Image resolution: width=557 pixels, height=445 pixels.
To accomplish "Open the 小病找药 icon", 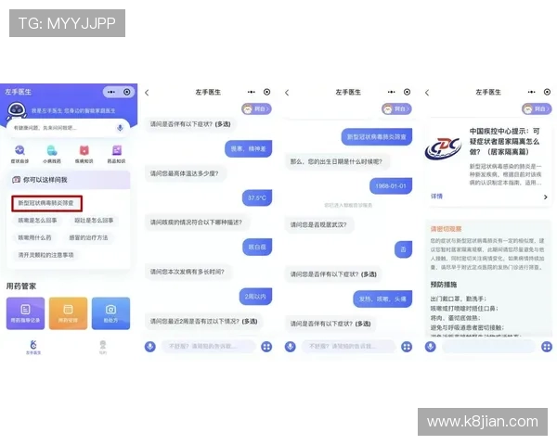I will (x=52, y=154).
